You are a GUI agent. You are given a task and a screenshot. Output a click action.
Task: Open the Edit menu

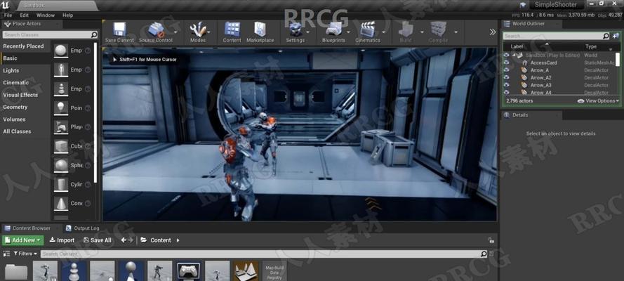[x=25, y=15]
